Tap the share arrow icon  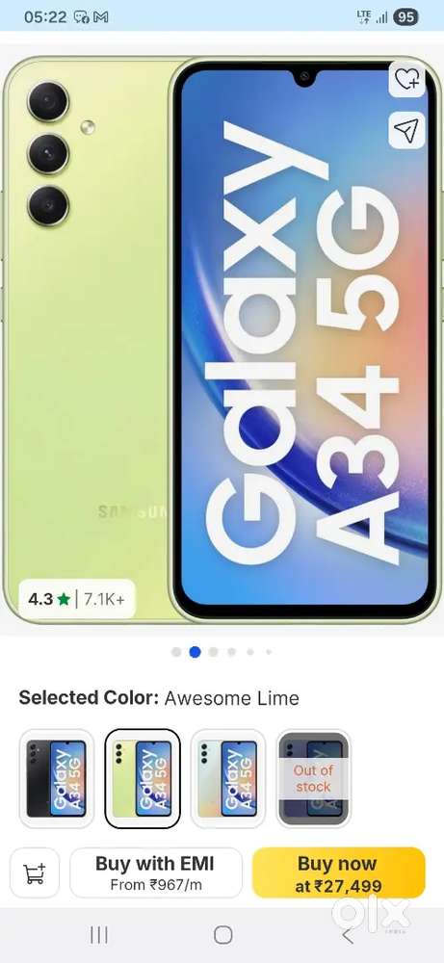click(406, 130)
